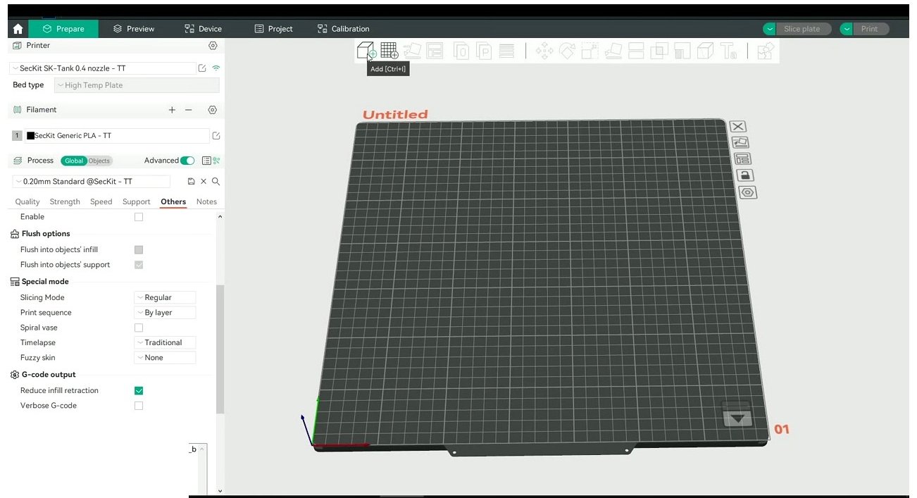917x498 pixels.
Task: Switch to the Calibration tab
Action: click(x=343, y=29)
